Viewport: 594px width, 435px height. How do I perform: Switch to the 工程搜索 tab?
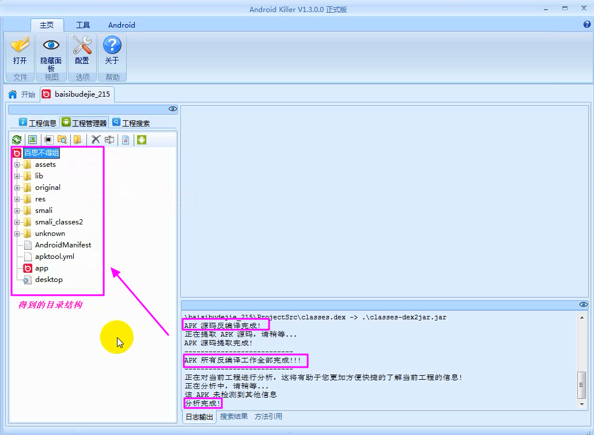131,123
